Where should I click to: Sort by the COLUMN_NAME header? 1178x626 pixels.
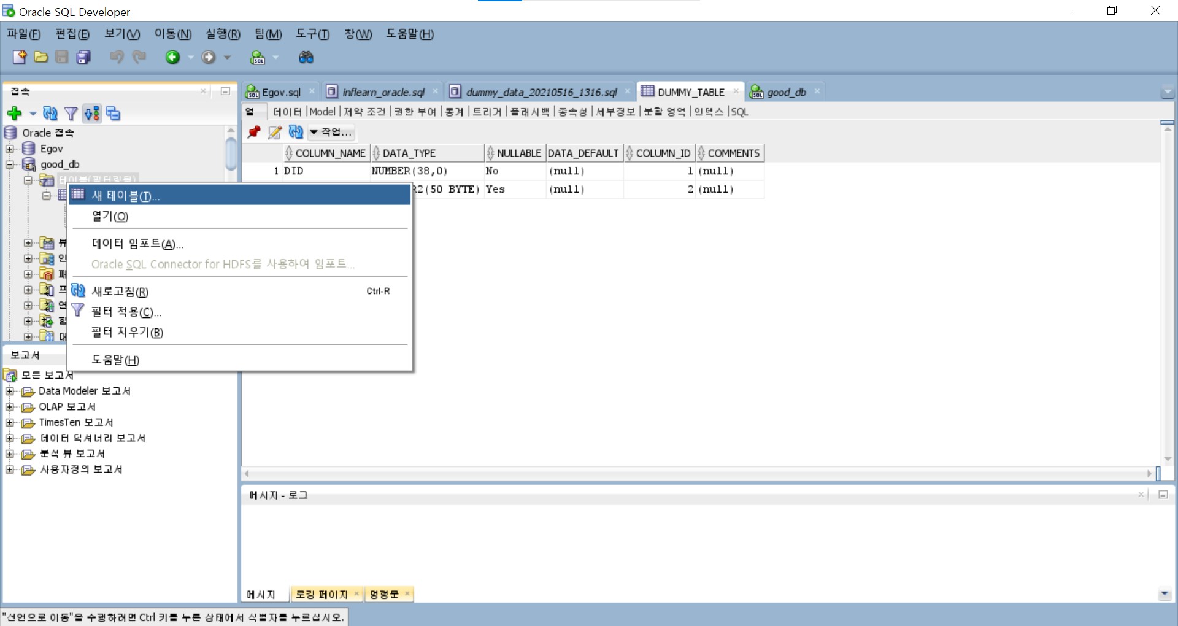coord(326,153)
